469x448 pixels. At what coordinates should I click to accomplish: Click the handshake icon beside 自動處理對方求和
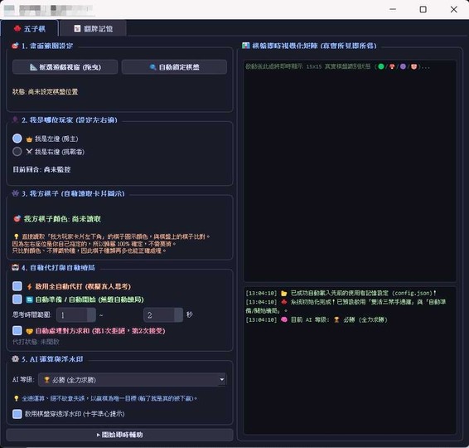point(29,331)
